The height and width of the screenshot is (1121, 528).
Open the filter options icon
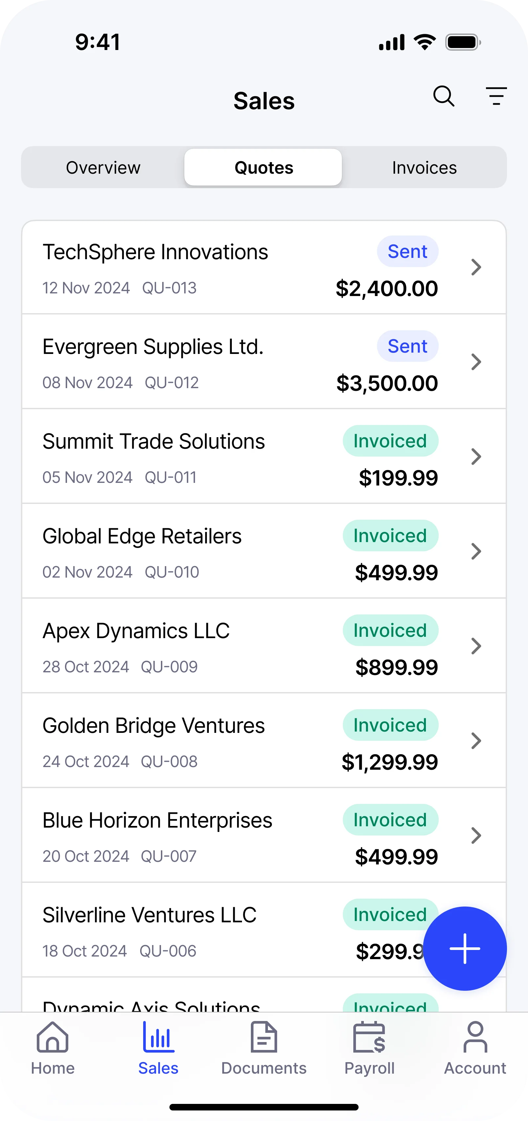[496, 96]
